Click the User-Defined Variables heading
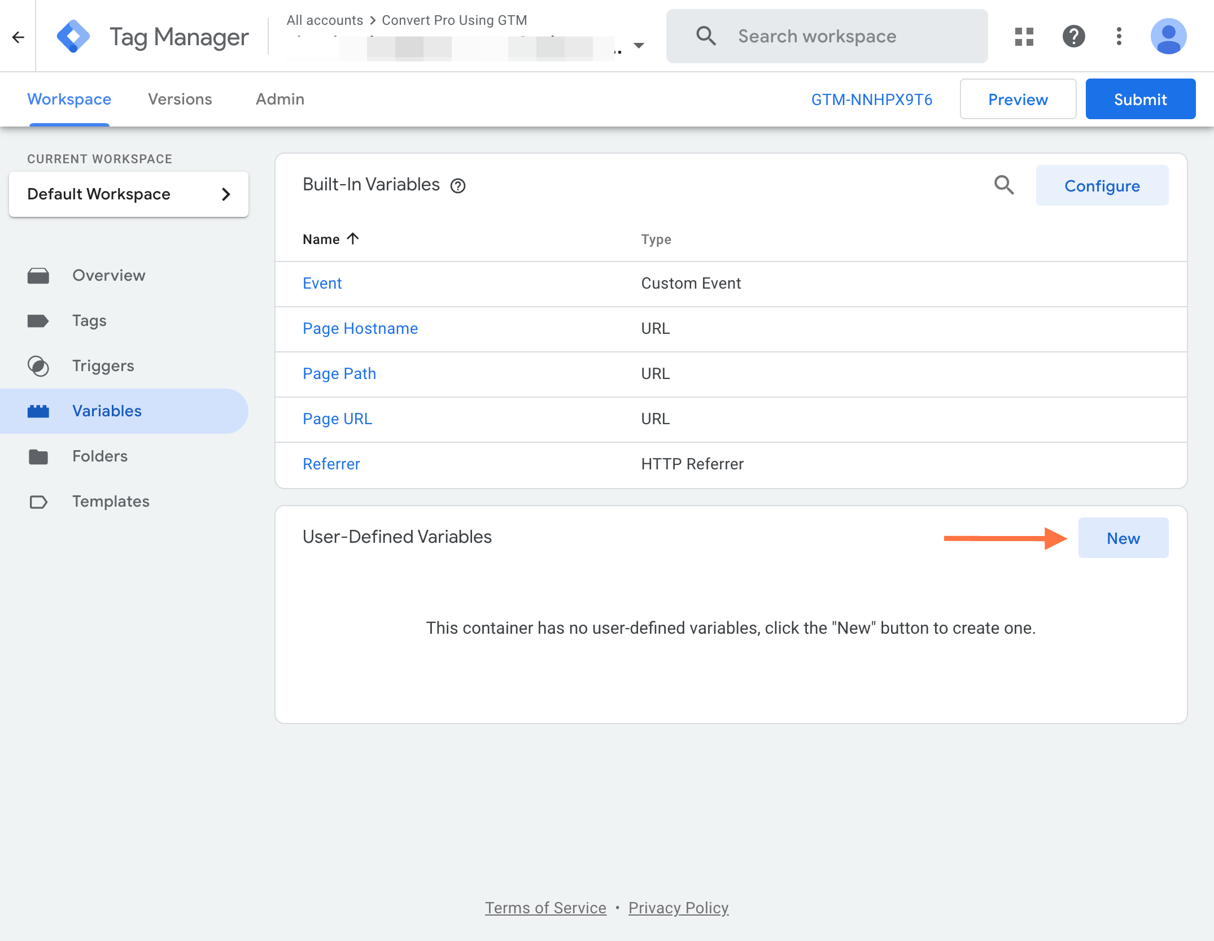Screen dimensions: 1214x941 click(397, 537)
